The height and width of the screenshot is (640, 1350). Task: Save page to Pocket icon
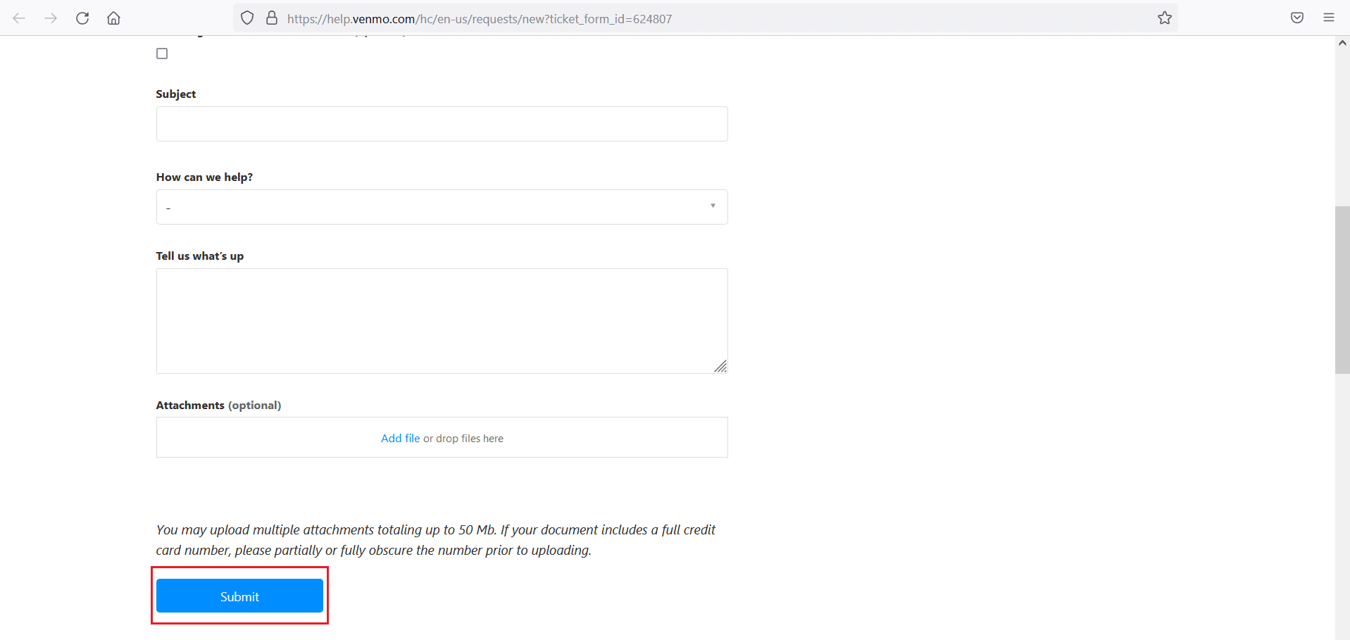(x=1296, y=18)
